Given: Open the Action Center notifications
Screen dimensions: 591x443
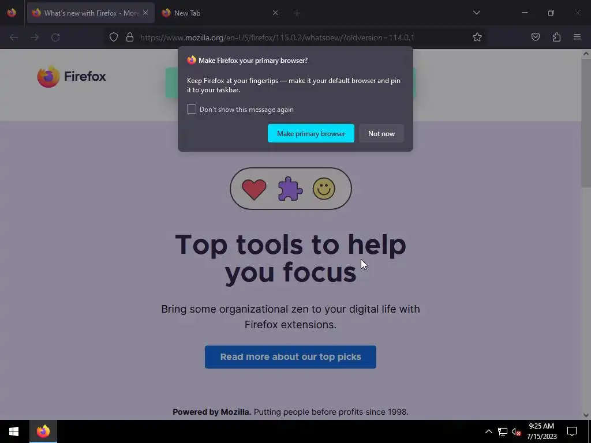Looking at the screenshot, I should point(572,431).
